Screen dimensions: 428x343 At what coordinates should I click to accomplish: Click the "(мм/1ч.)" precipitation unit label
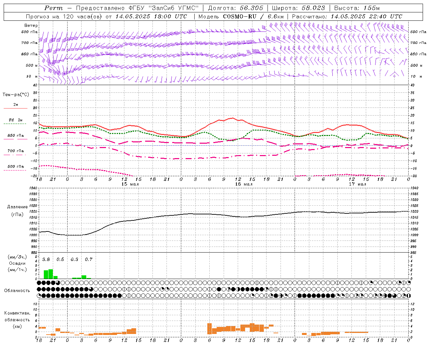coord(17,270)
